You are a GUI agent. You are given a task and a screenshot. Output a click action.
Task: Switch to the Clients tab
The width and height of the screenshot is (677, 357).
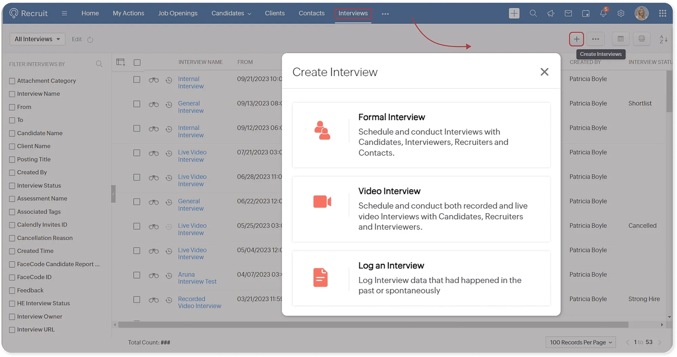point(275,14)
